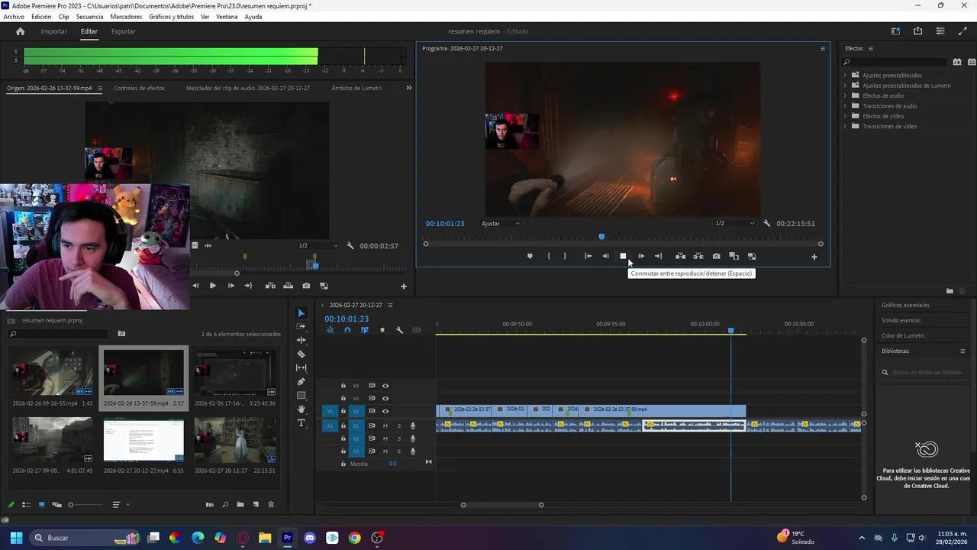Hide track V1 with its eye icon
The image size is (977, 550).
[385, 411]
